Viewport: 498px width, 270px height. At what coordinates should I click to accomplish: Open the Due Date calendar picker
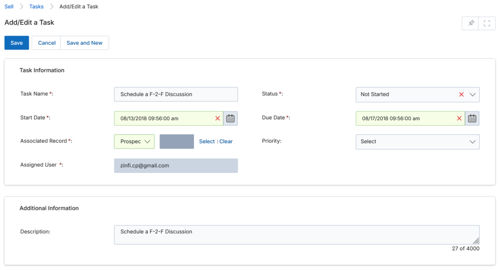472,119
